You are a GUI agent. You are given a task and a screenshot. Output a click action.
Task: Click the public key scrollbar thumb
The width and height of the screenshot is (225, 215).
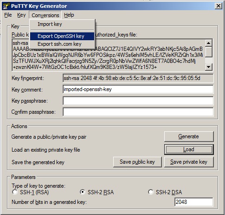209,52
